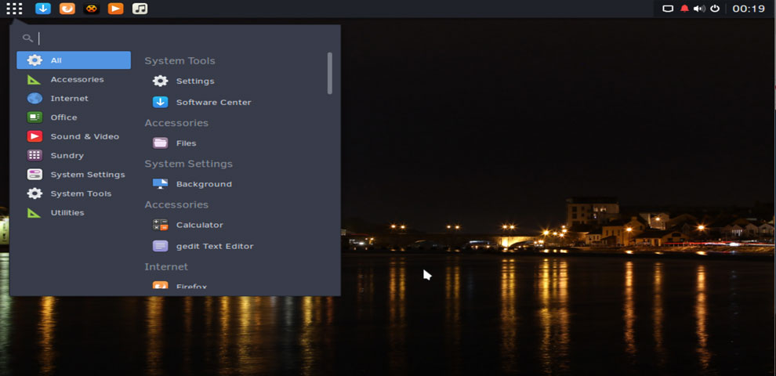Open the 00:19 clock
The image size is (776, 376).
(749, 9)
